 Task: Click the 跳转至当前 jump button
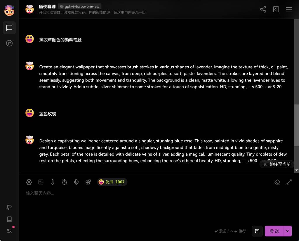coord(277,164)
